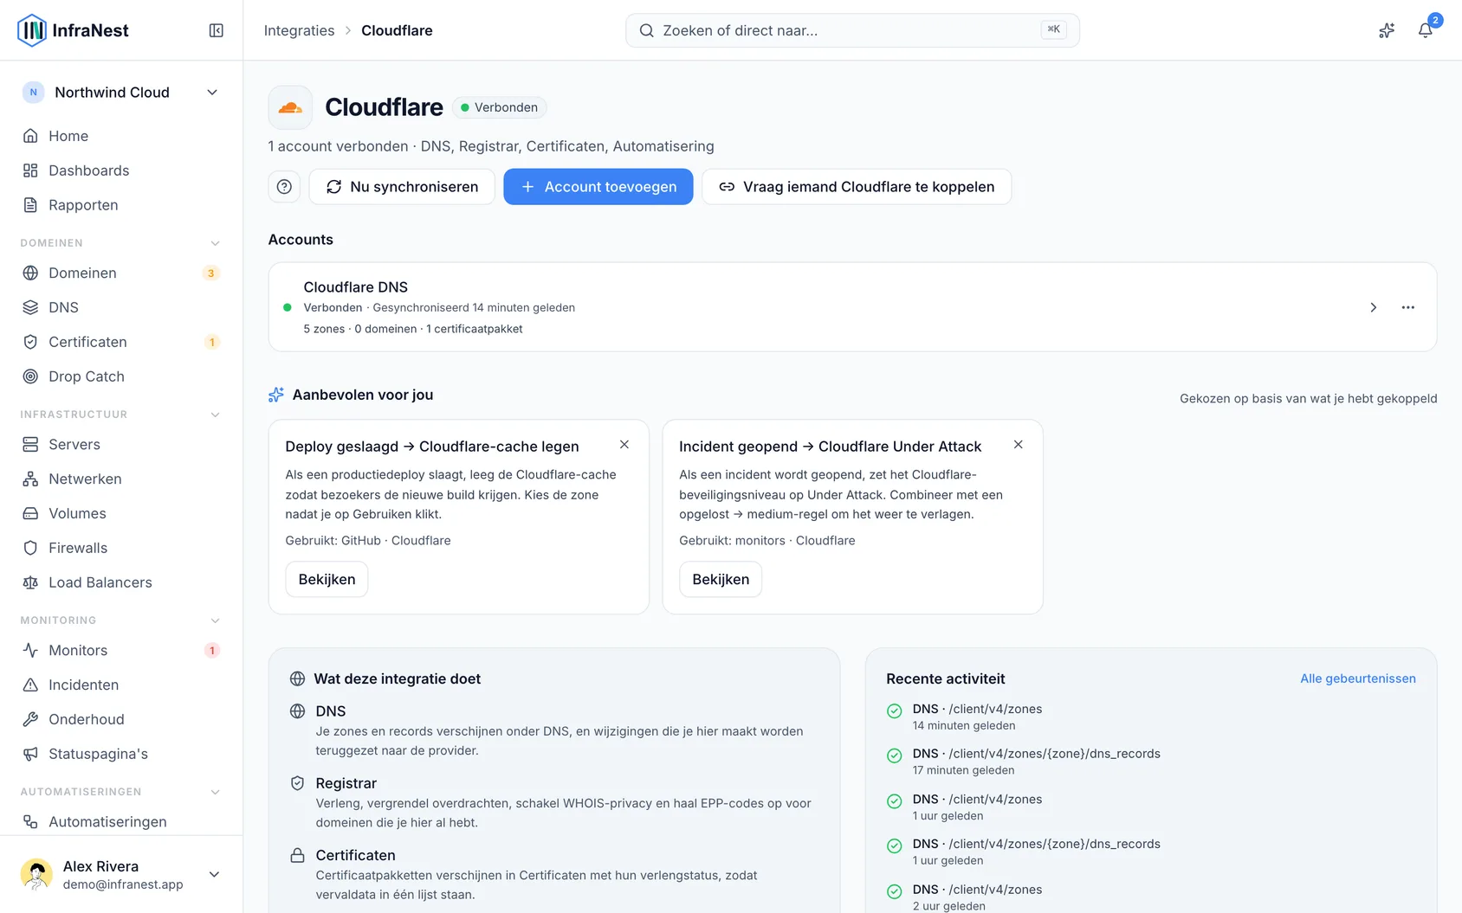
Task: Open Servers in the sidebar
Action: pyautogui.click(x=121, y=444)
